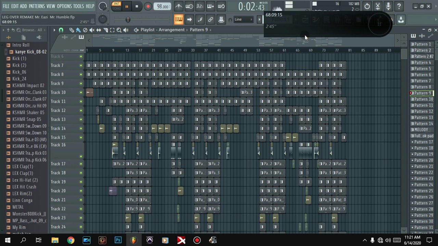Select the Paint brush tool in playlist
The width and height of the screenshot is (438, 246).
[x=78, y=30]
